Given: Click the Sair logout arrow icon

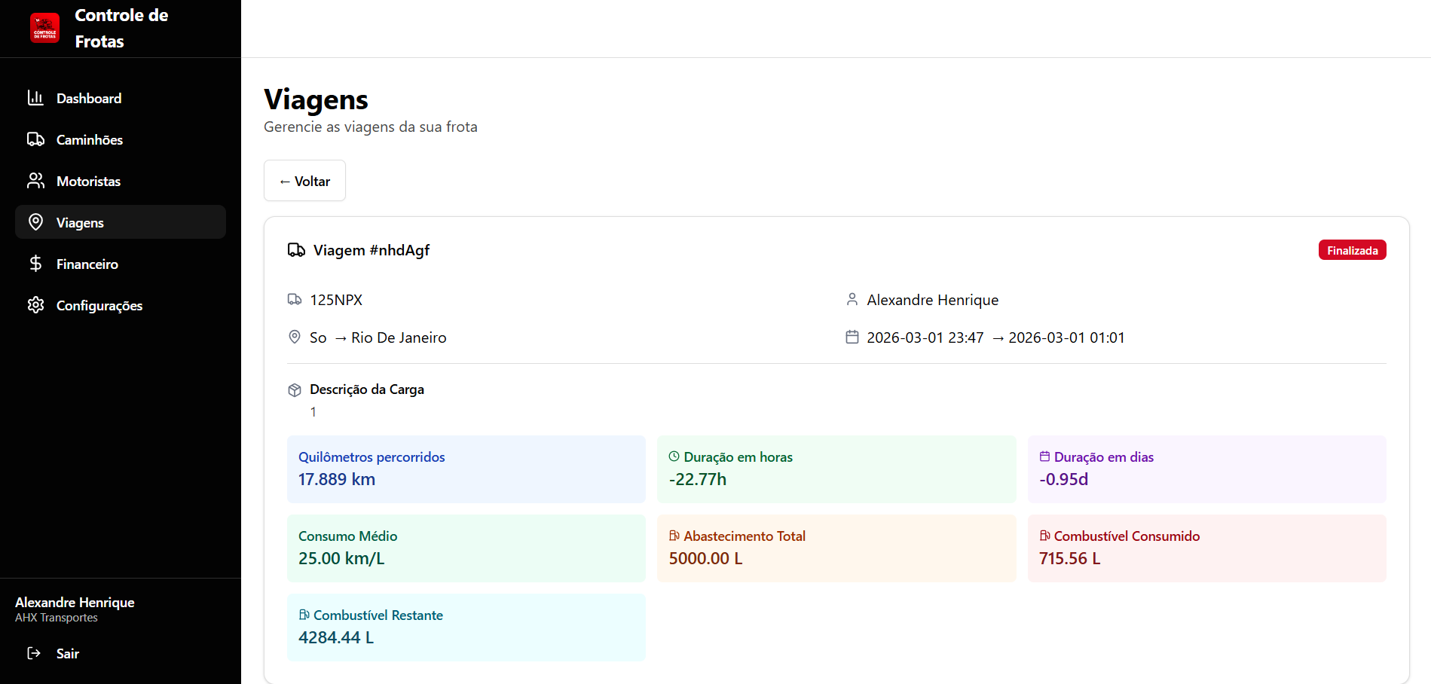Looking at the screenshot, I should 34,653.
